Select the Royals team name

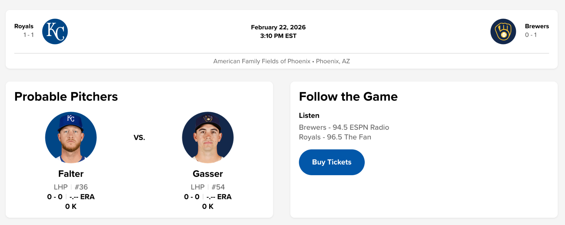(24, 26)
